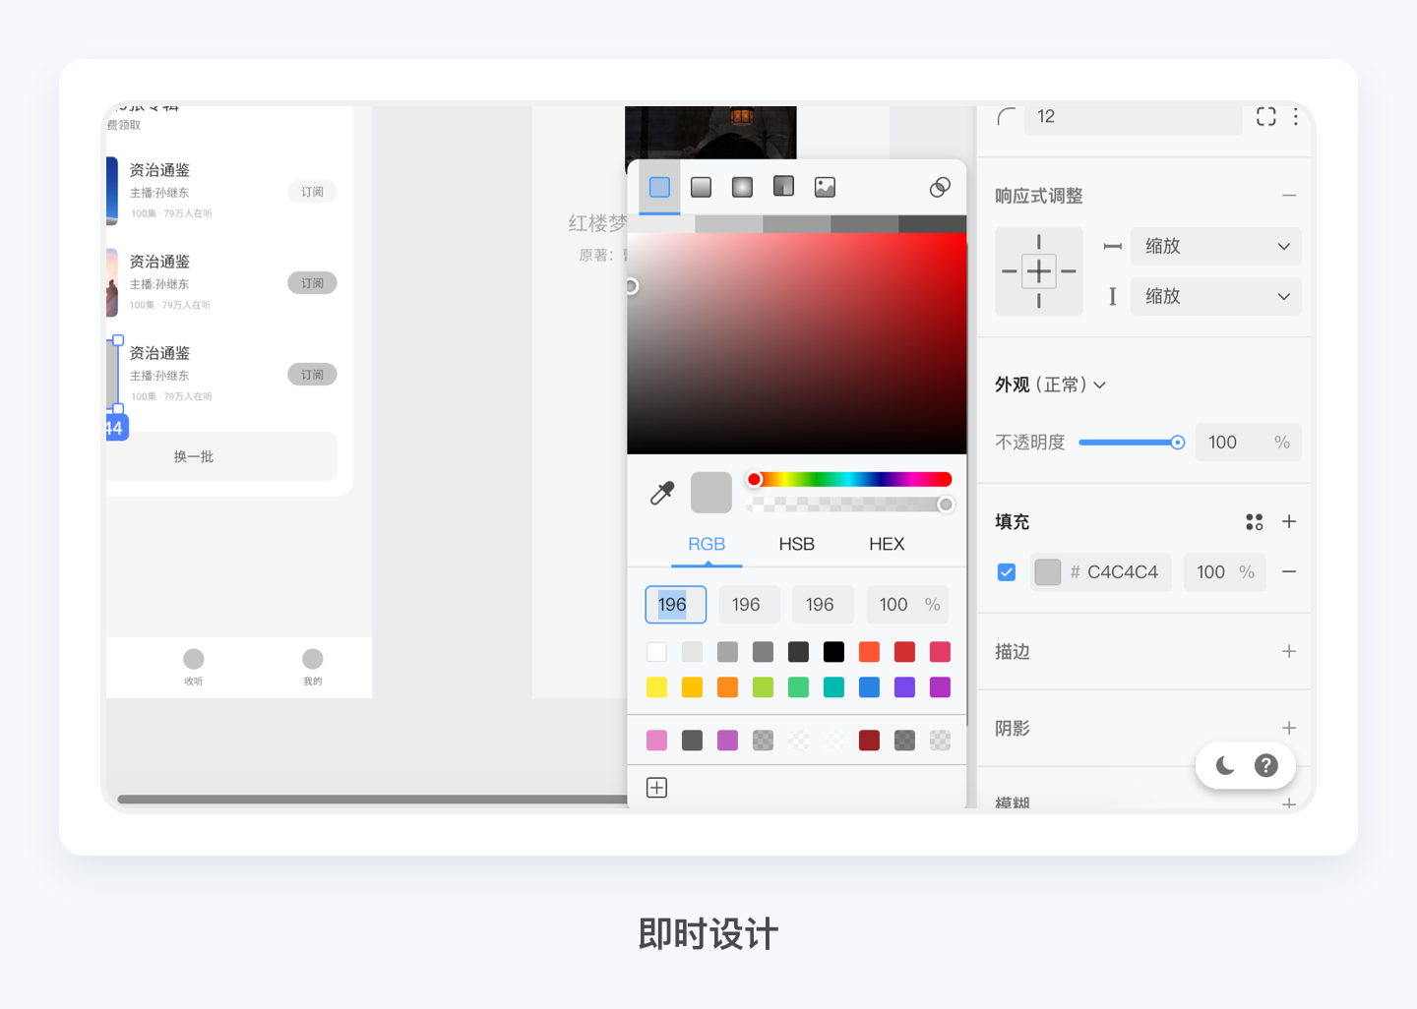1417x1009 pixels.
Task: Switch to linear gradient fill
Action: (x=700, y=186)
